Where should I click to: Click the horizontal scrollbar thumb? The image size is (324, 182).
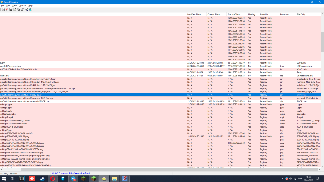tap(169, 170)
